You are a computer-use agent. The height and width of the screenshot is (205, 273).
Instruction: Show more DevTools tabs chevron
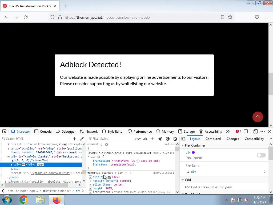pos(228,131)
